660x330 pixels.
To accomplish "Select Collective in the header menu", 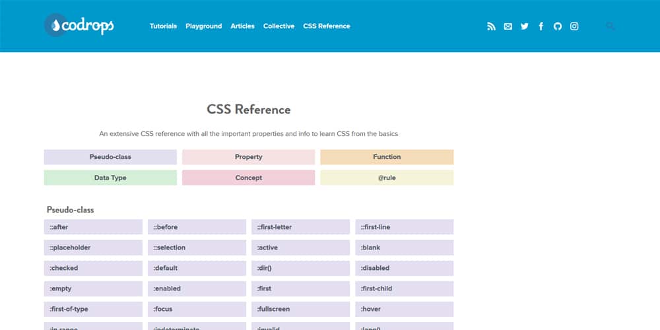I will coord(279,26).
